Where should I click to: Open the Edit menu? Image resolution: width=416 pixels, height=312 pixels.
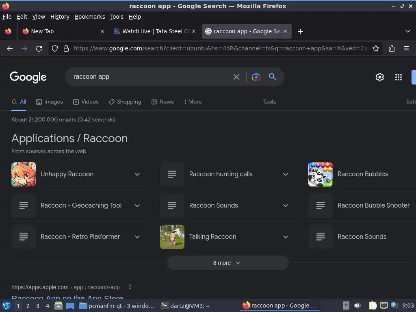(x=22, y=17)
